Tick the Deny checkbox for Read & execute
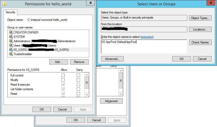This screenshot has width=217, height=127. 78,84
